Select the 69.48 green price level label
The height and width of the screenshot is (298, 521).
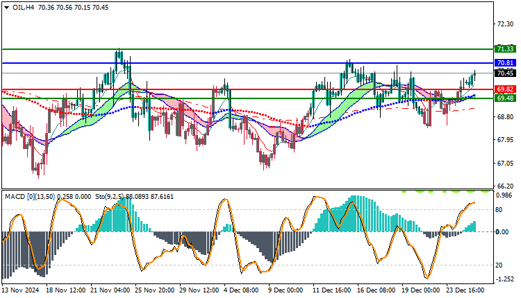pyautogui.click(x=505, y=98)
